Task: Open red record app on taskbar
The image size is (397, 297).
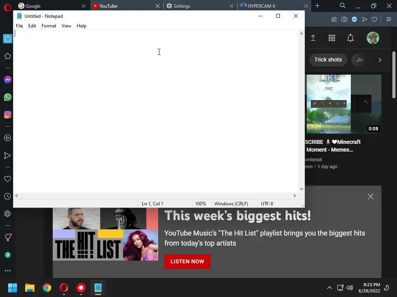Action: [81, 288]
